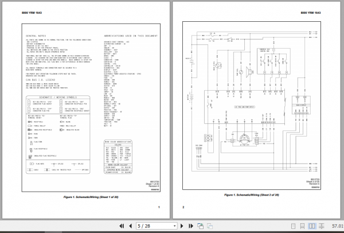344x233 pixels.
Task: Click the right page header '8000 YRM 1643'
Action: click(310, 13)
